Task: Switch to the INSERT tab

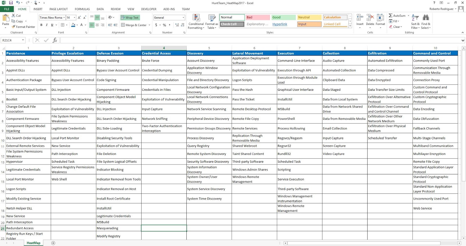Action: click(38, 9)
